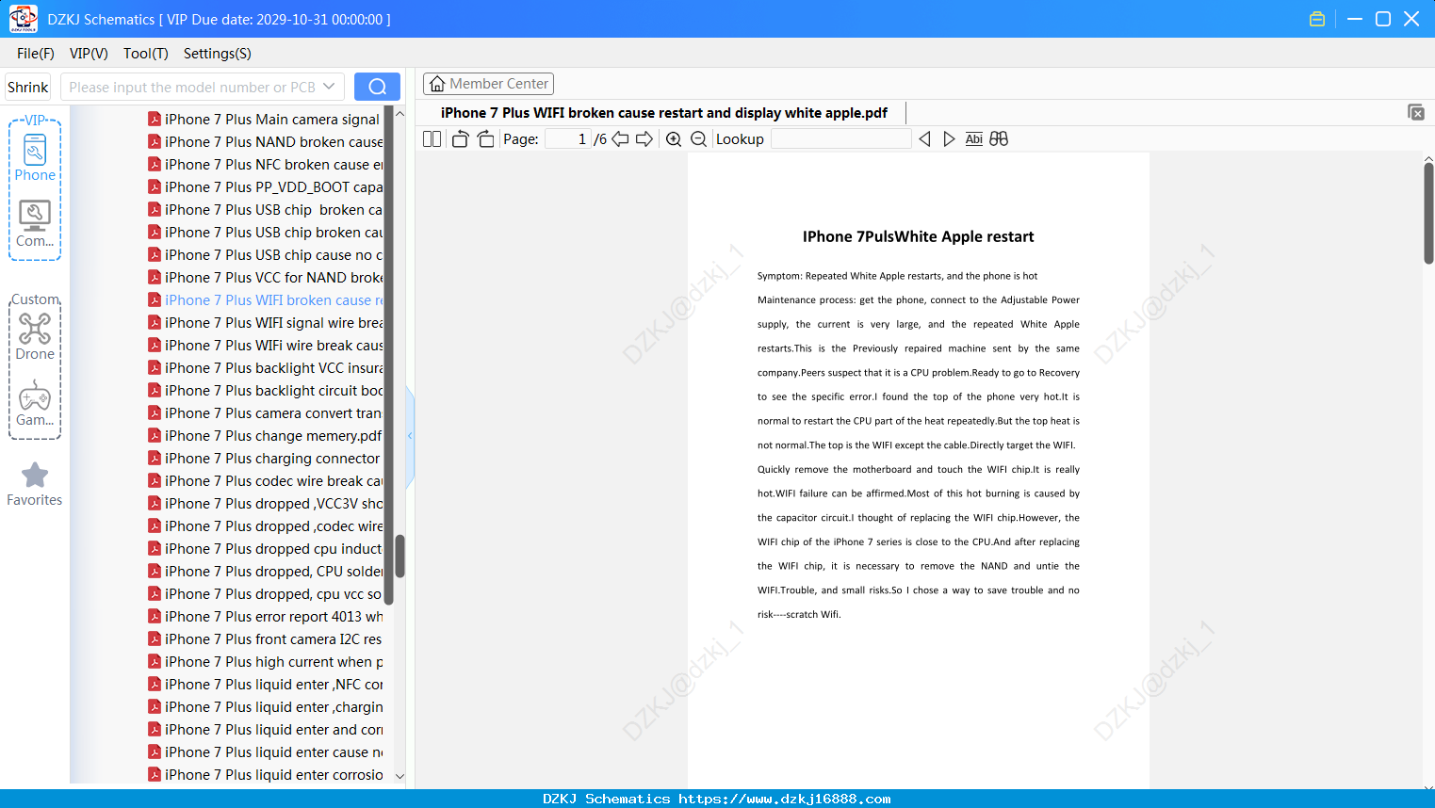Screen dimensions: 1435x808
Task: Toggle the two-page view icon
Action: (432, 139)
